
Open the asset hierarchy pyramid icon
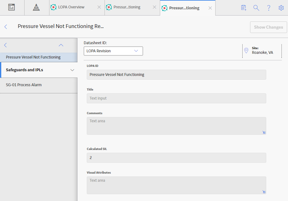point(36,7)
